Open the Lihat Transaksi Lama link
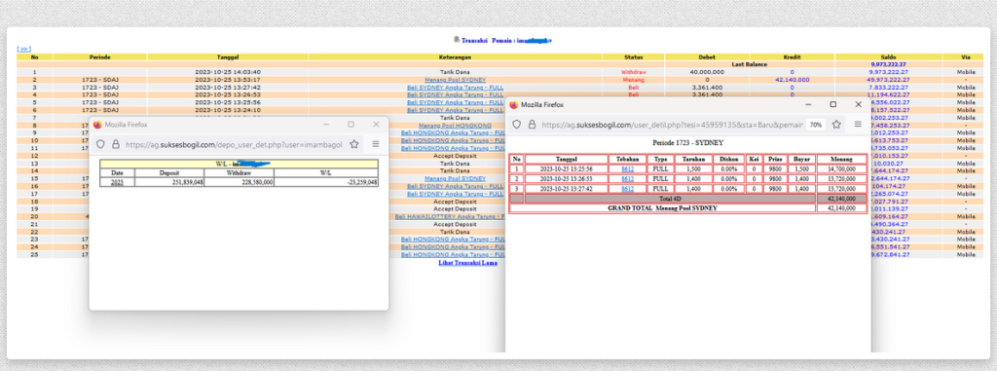The image size is (997, 371). (x=468, y=262)
